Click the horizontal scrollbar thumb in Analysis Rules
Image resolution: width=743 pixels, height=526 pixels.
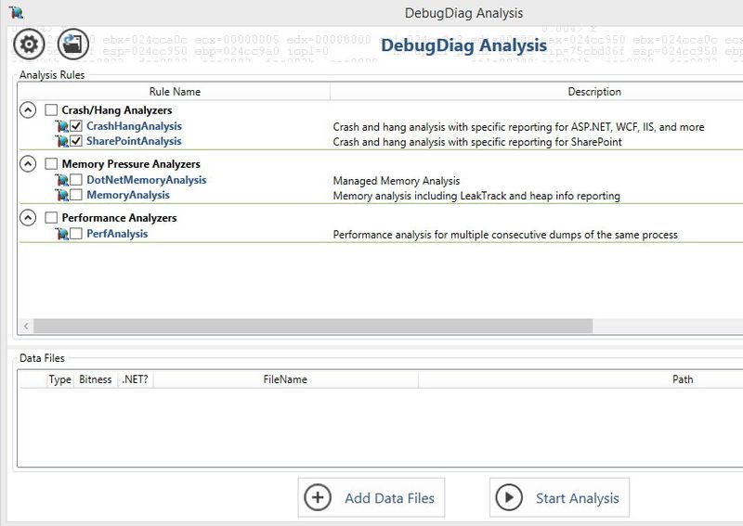tap(313, 326)
